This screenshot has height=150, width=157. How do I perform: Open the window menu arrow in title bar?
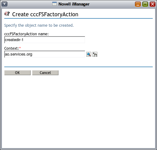[5, 4]
